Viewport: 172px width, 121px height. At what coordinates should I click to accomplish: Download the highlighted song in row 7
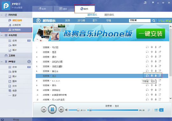pos(156,75)
